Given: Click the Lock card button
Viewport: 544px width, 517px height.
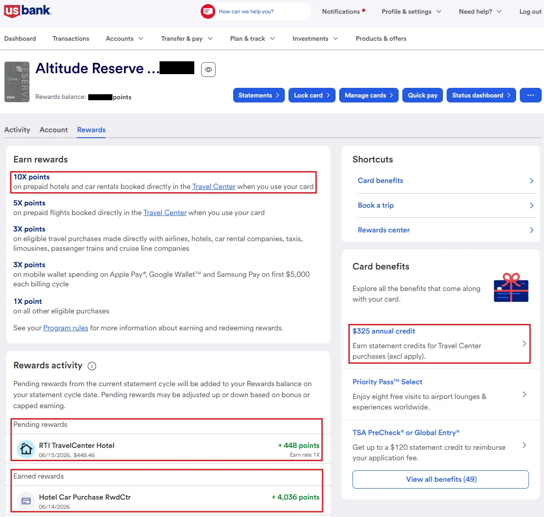Looking at the screenshot, I should pyautogui.click(x=312, y=95).
